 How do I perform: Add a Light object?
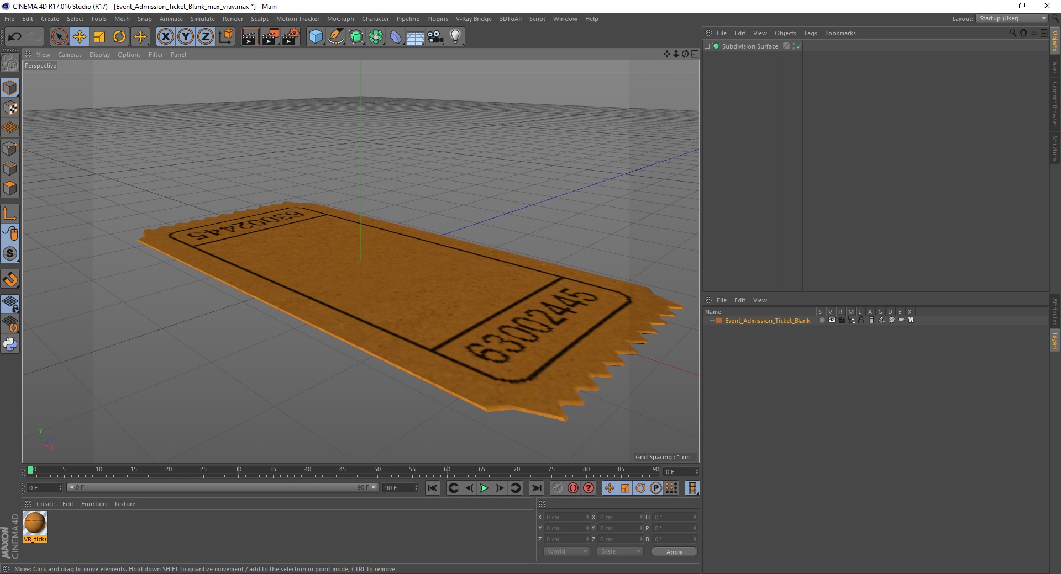click(455, 37)
